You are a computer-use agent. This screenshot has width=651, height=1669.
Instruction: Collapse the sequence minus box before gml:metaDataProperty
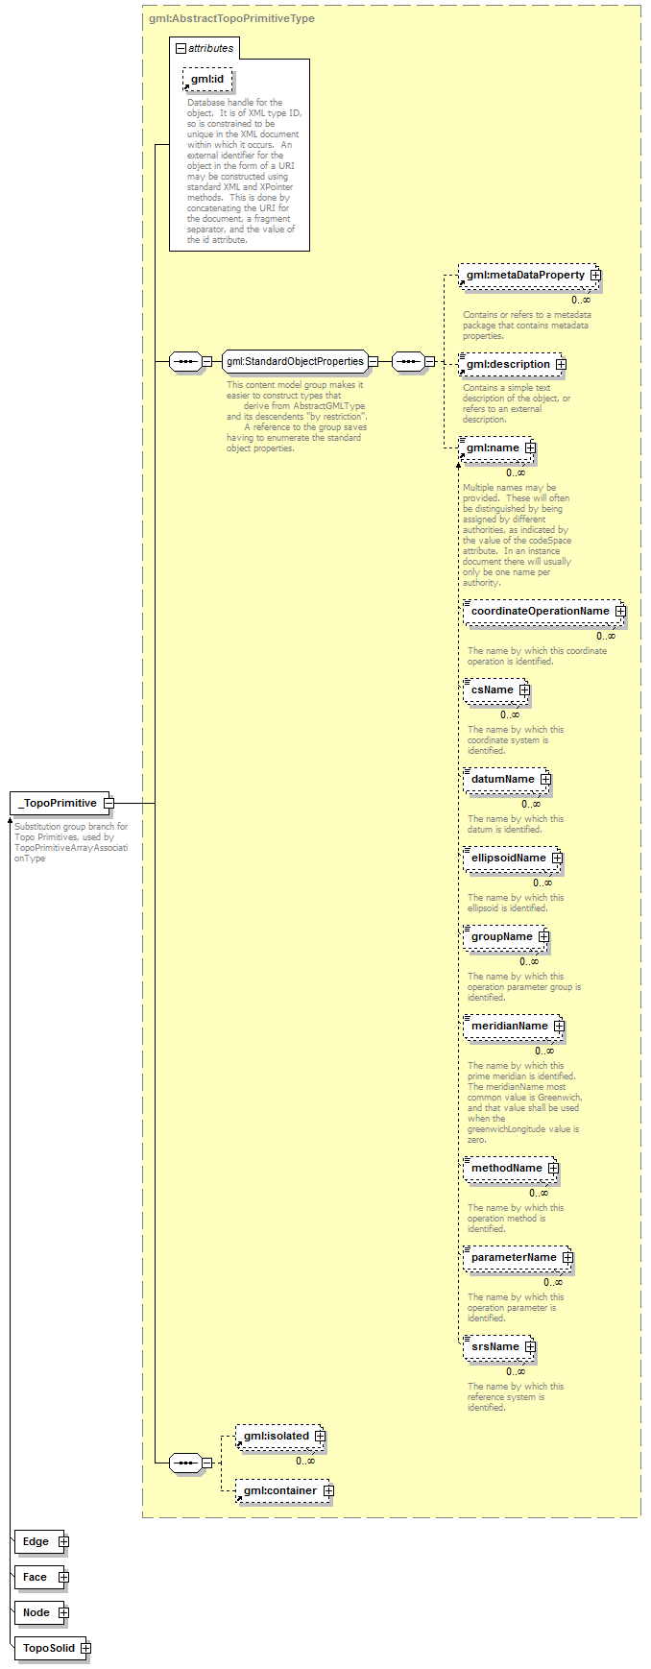(x=430, y=362)
